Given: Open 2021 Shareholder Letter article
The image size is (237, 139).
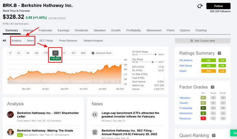Looking at the screenshot, I should [48, 115].
